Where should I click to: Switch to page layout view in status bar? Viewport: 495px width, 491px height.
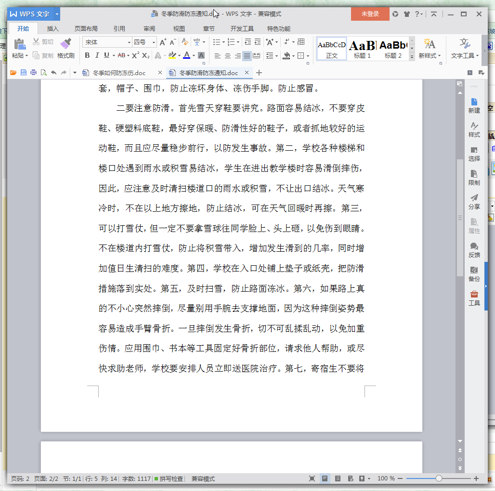pyautogui.click(x=325, y=478)
